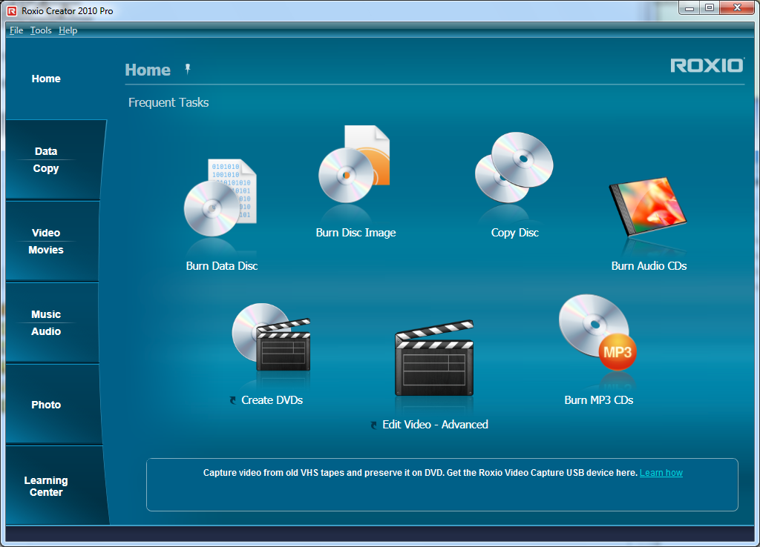Viewport: 760px width, 547px height.
Task: Click the Burn Audio CDs text label
Action: pyautogui.click(x=649, y=266)
